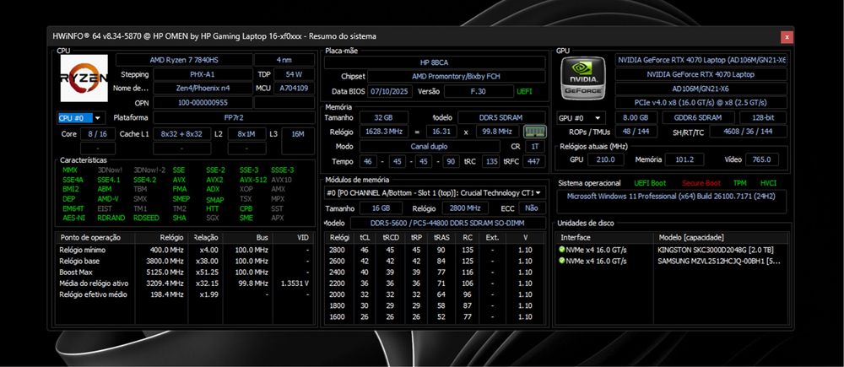Viewport: 844px width, 367px height.
Task: Click the '1628.3 MHz' memory clock value
Action: coord(386,132)
